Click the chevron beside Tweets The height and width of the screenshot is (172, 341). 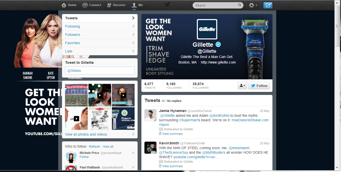click(133, 18)
